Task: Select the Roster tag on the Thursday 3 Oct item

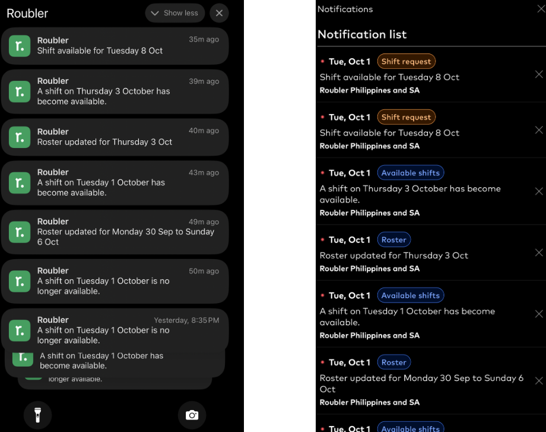Action: [394, 240]
